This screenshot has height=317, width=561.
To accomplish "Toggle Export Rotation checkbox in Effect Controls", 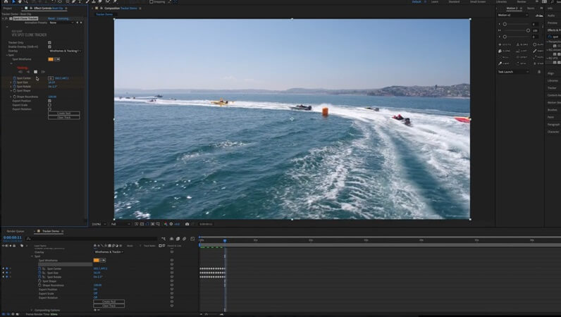I will point(49,109).
